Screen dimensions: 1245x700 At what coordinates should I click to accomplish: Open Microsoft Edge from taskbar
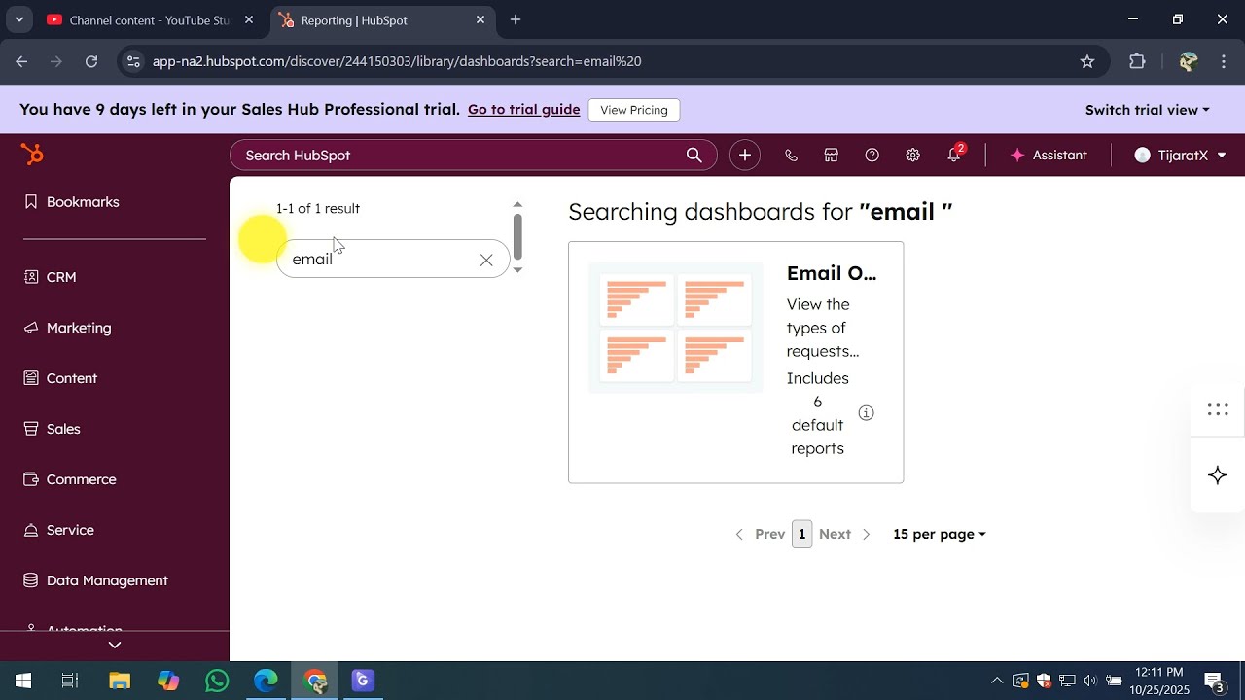tap(266, 681)
